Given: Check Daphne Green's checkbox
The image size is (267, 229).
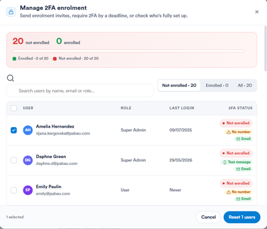Looking at the screenshot, I should click(x=13, y=160).
